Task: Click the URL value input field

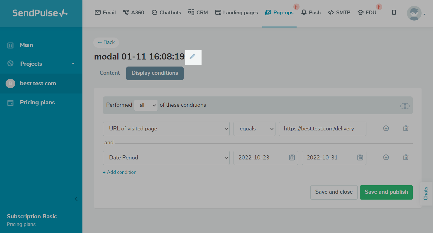Action: 322,129
